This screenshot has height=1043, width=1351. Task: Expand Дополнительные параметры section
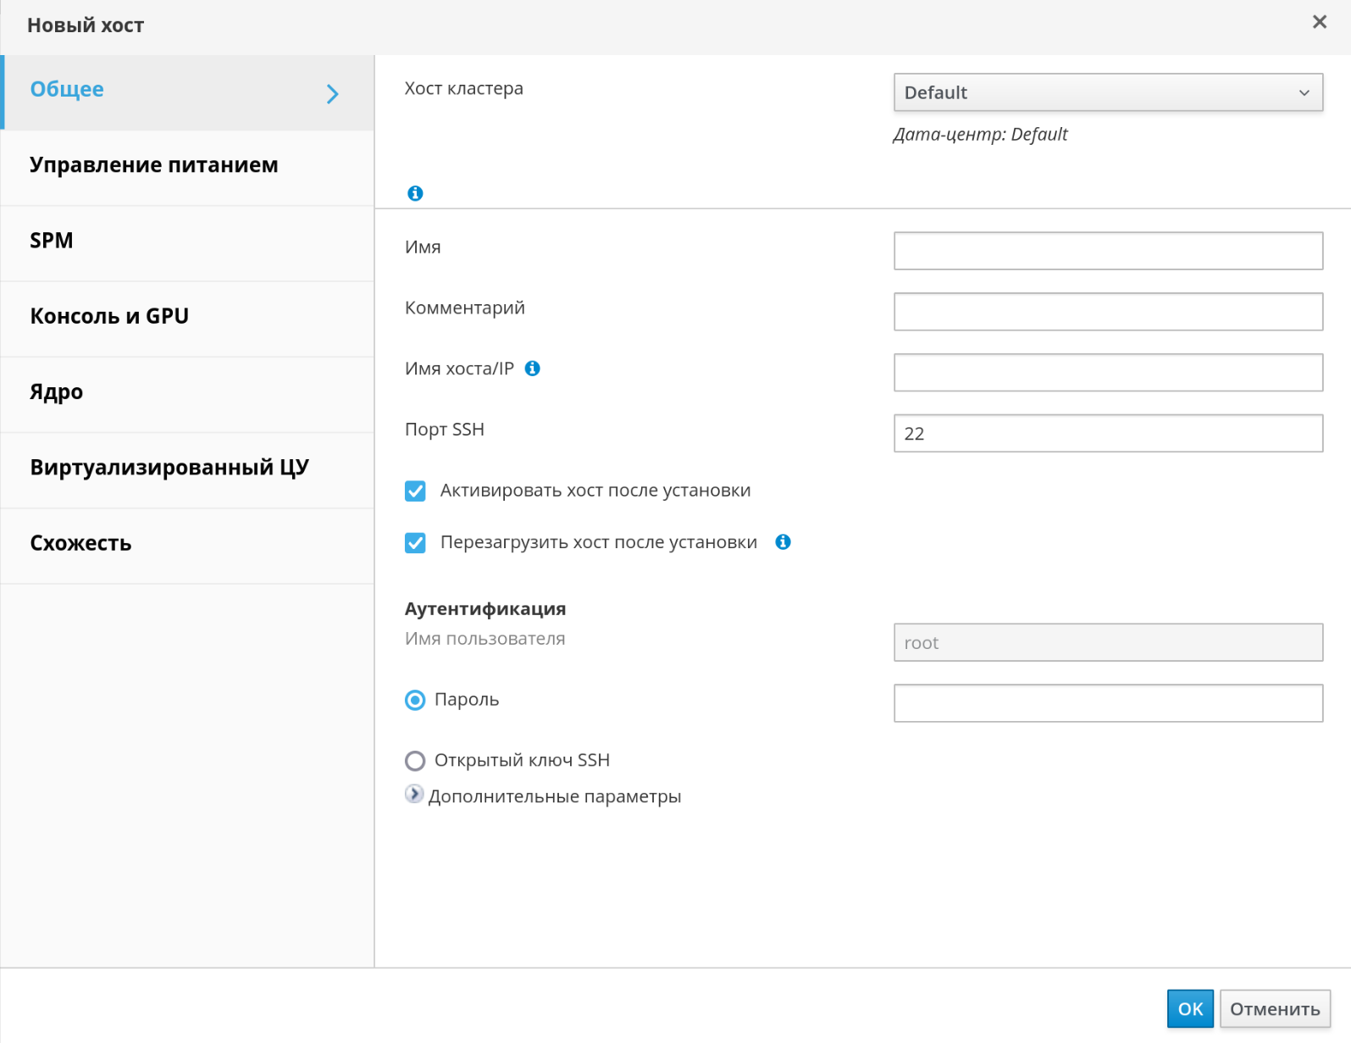coord(414,795)
